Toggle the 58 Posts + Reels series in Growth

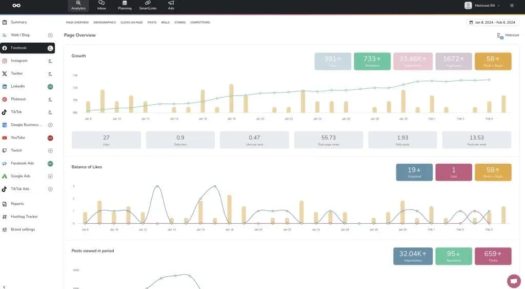coord(493,62)
